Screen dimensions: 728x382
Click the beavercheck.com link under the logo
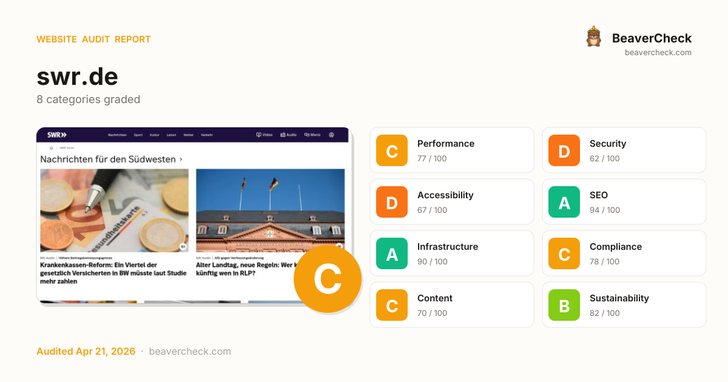658,53
